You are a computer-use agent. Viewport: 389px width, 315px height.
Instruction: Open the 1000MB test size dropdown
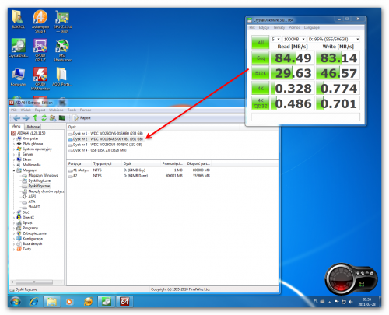[x=294, y=39]
